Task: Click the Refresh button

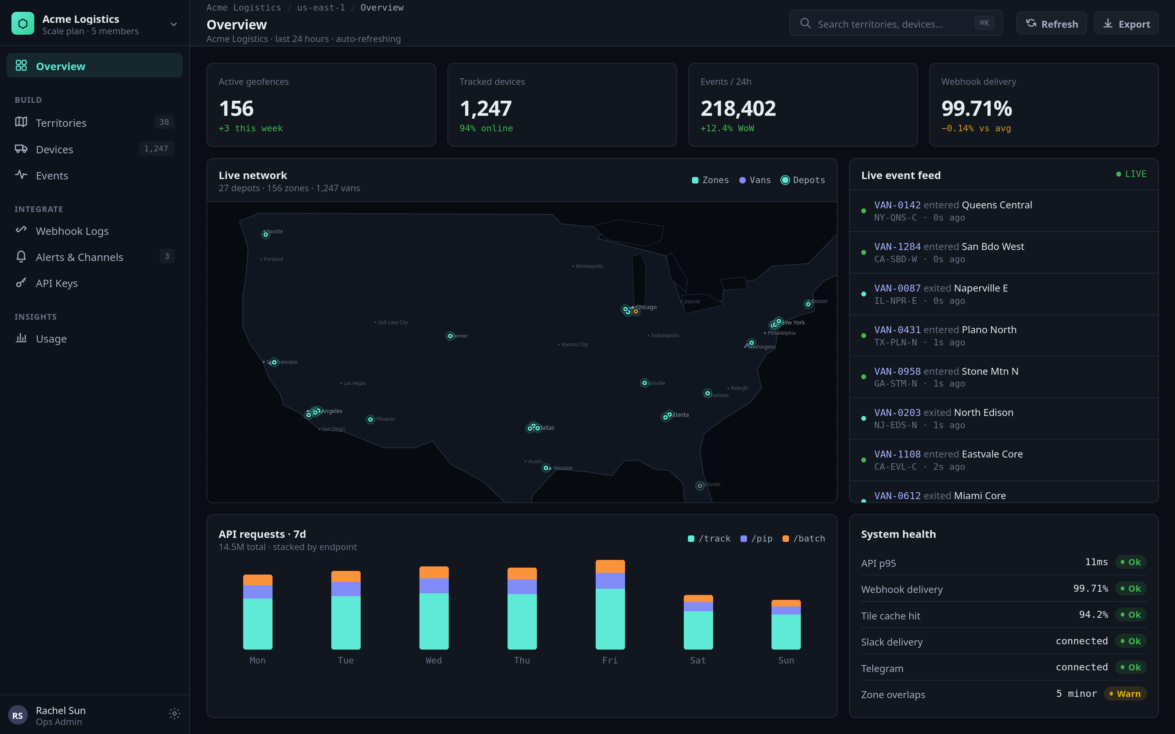Action: [1052, 23]
